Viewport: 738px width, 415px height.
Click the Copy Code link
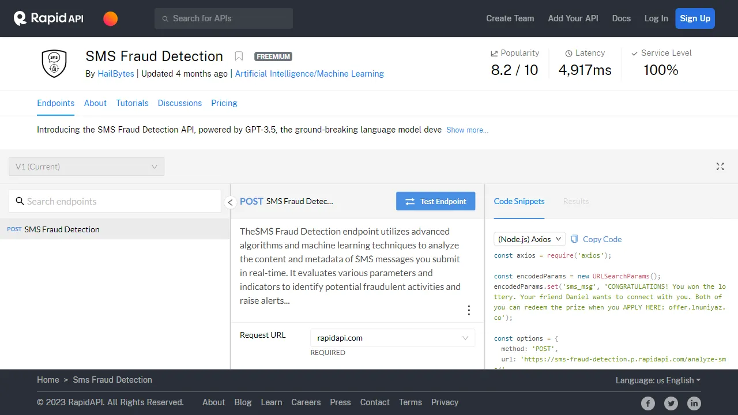pos(602,239)
